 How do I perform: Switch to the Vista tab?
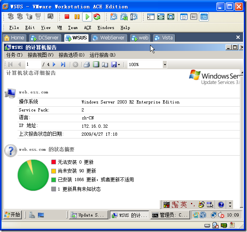click(164, 38)
